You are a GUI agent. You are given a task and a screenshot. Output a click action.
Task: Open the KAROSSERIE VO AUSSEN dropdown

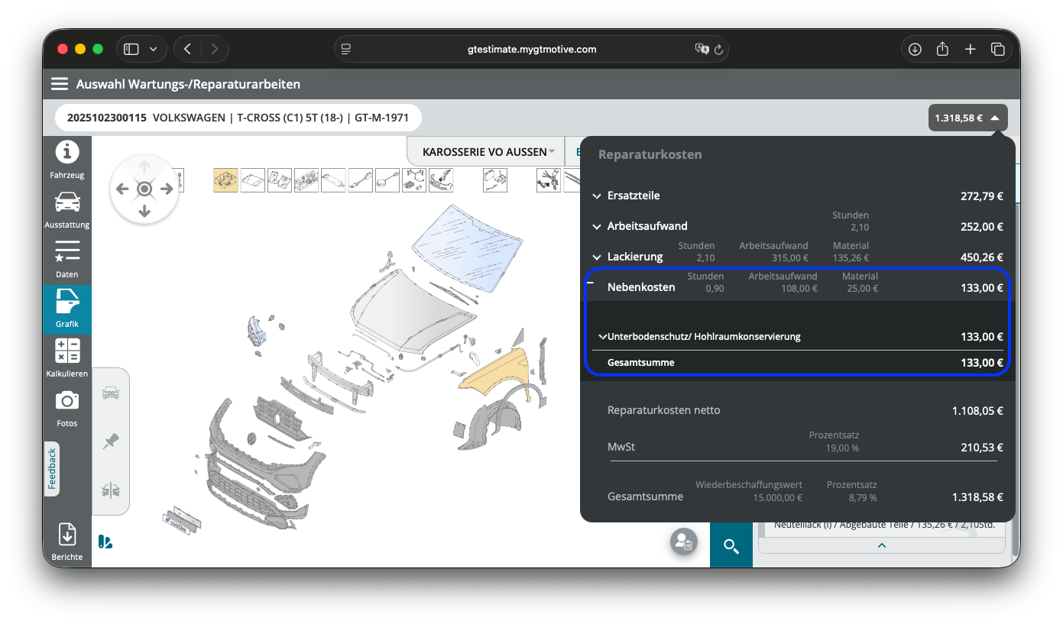pos(485,152)
